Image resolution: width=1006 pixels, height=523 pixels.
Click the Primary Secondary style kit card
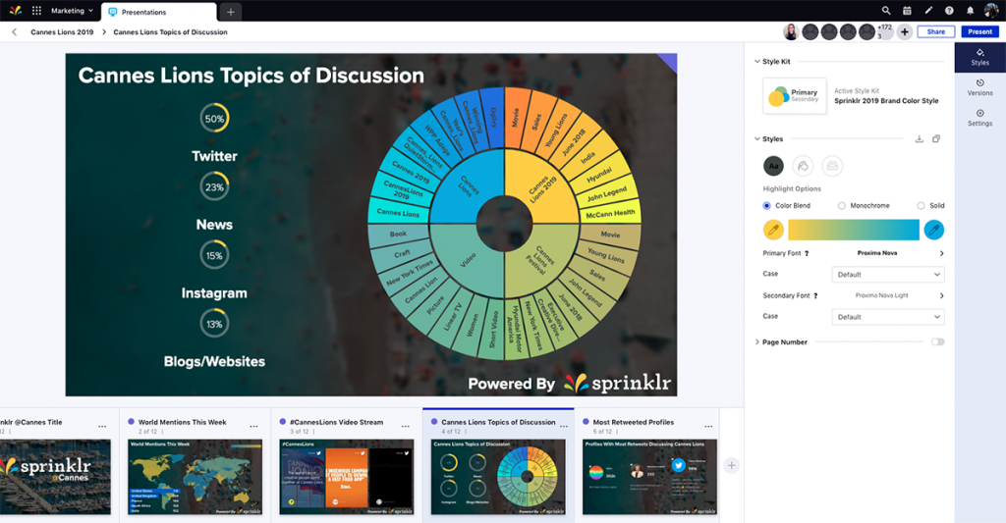794,96
